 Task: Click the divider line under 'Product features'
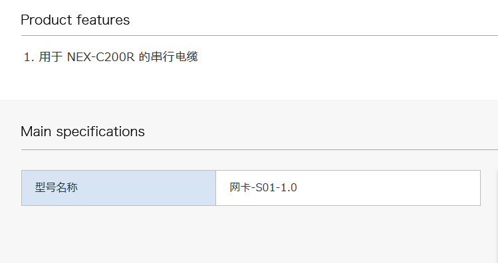pos(259,36)
